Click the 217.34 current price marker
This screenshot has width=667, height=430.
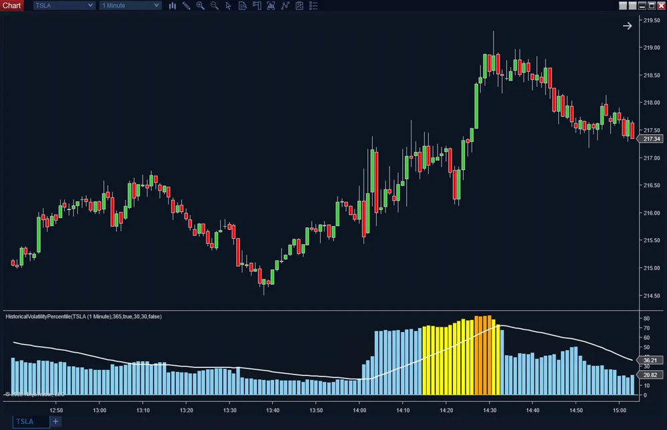tap(650, 139)
